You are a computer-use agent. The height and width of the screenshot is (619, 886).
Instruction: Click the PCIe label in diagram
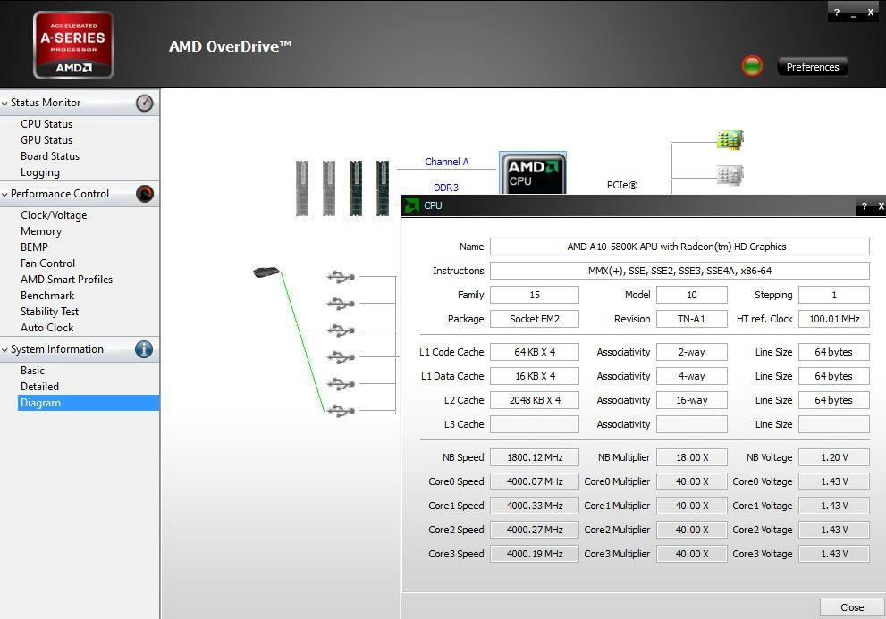pos(621,185)
